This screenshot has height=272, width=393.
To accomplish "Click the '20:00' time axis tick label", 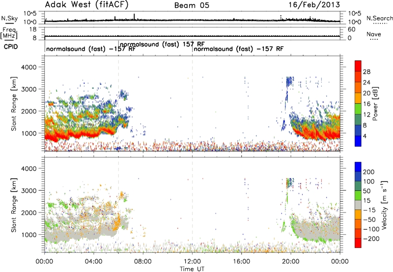I will pos(291,262).
